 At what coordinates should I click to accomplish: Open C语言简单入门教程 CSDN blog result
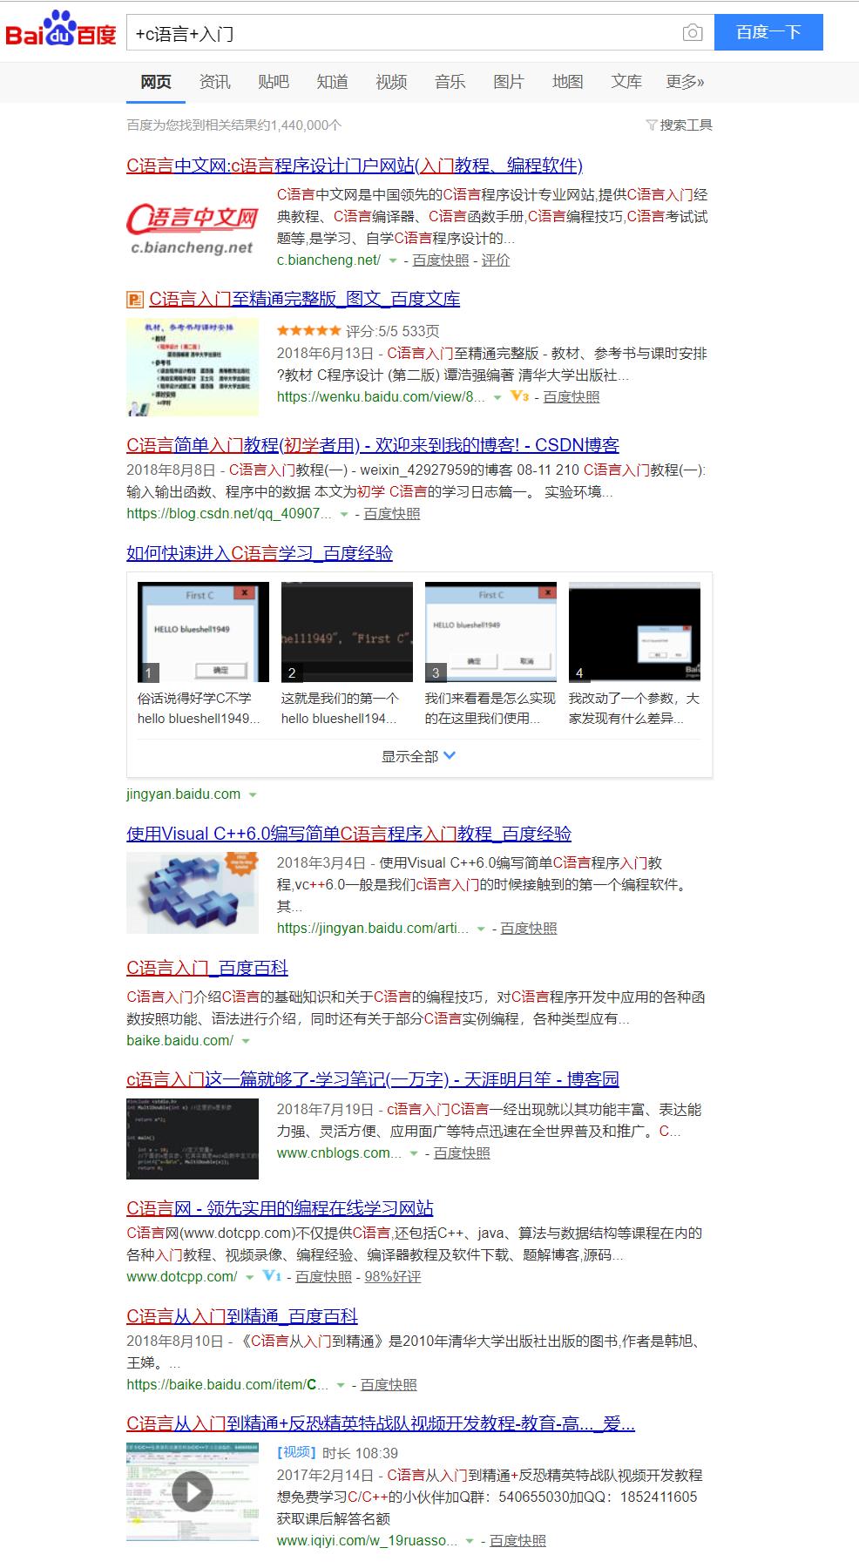373,445
